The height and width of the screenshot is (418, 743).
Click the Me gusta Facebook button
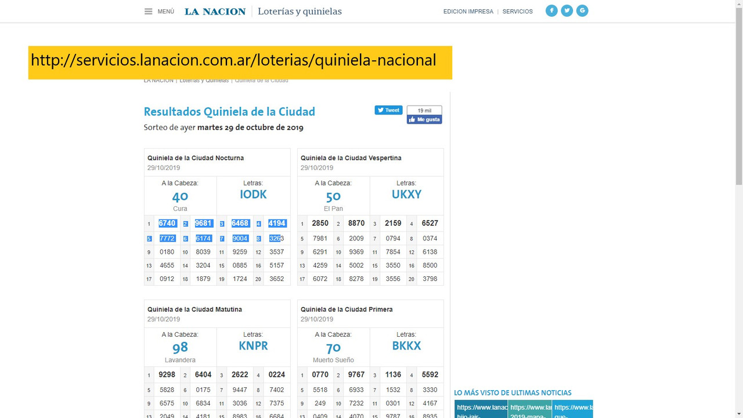pos(424,120)
